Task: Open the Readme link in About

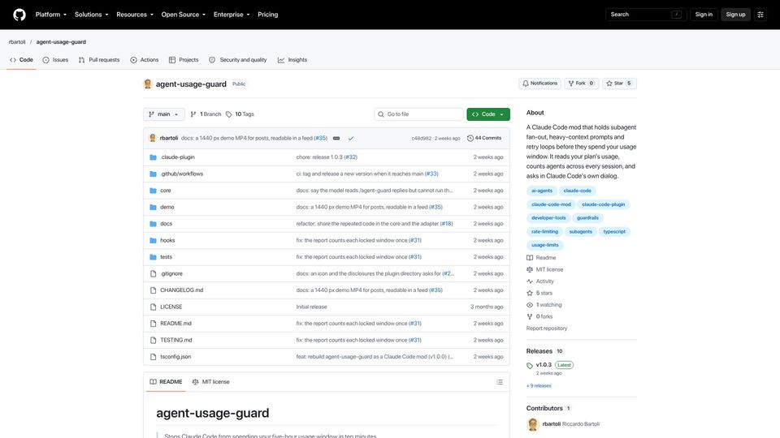Action: pos(541,258)
